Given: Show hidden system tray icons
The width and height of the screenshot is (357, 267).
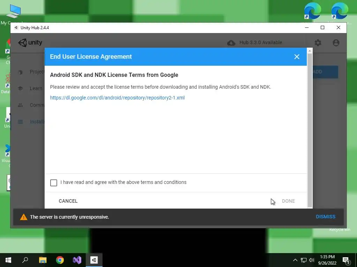Looking at the screenshot, I should (x=295, y=260).
